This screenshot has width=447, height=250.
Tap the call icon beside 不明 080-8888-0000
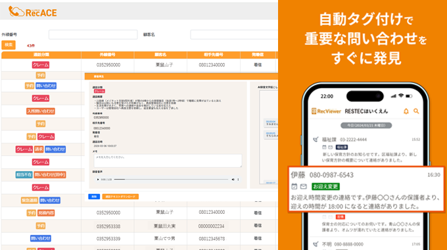pyautogui.click(x=316, y=244)
